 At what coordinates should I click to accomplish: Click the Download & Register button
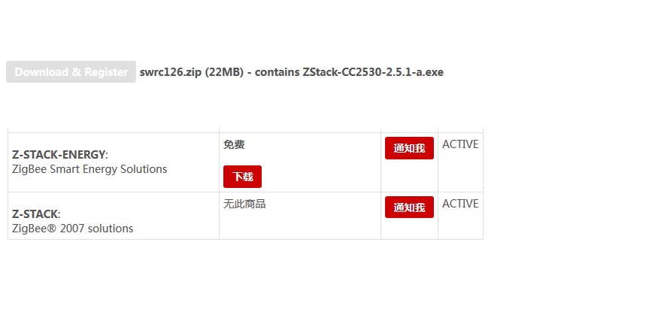[x=71, y=72]
